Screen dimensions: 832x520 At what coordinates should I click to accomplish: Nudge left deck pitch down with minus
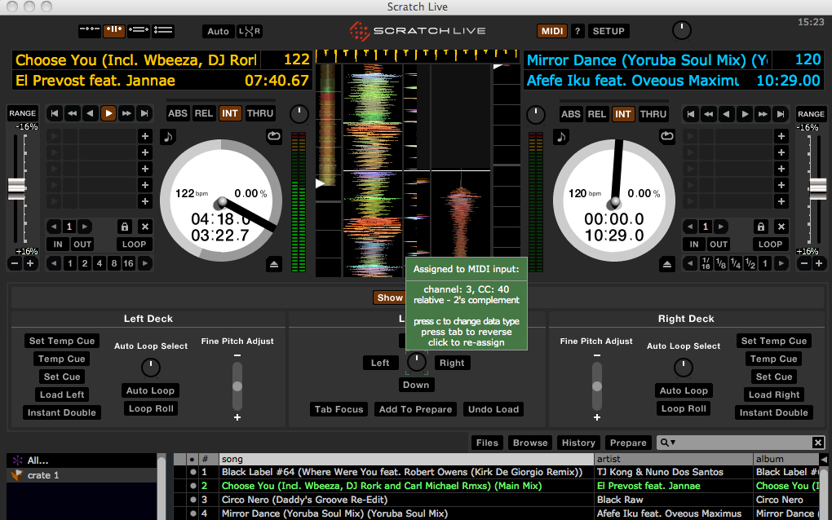click(15, 263)
